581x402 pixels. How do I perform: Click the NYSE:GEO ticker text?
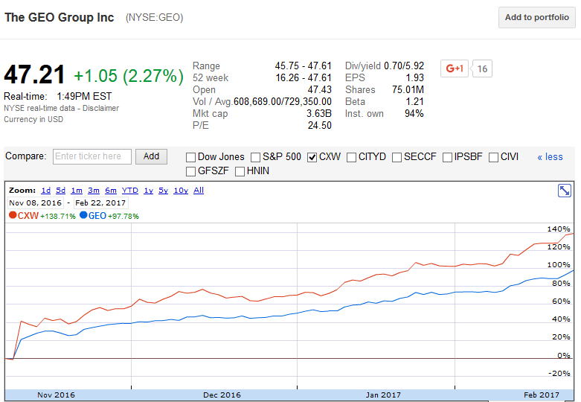click(155, 18)
